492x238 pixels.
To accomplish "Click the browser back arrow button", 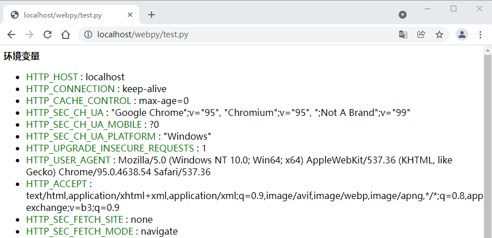I will [x=12, y=34].
